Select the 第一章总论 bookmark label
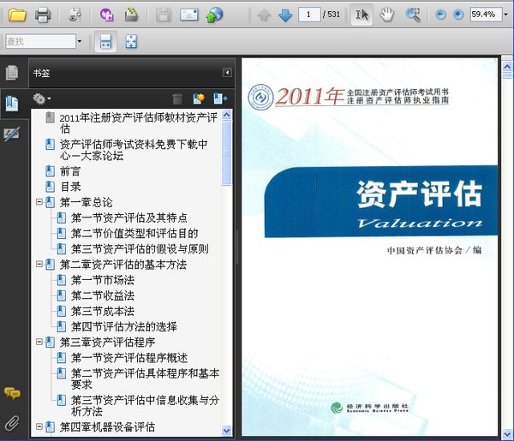Image resolution: width=514 pixels, height=441 pixels. point(86,202)
